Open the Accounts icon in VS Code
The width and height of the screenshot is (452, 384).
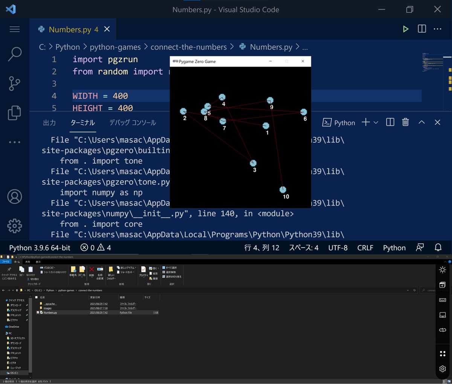pos(15,196)
